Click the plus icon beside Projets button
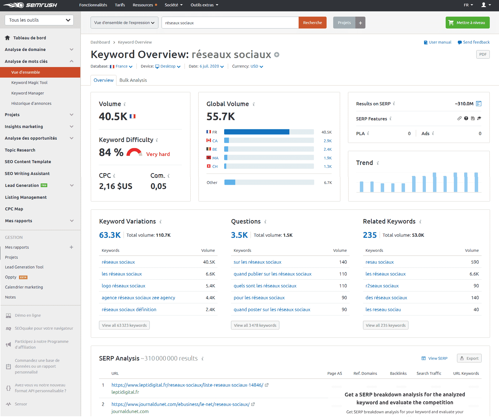 [360, 23]
